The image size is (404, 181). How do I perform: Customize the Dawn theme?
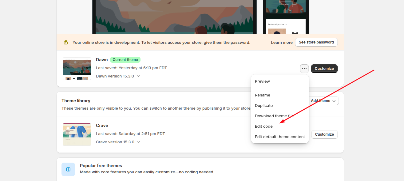(324, 69)
